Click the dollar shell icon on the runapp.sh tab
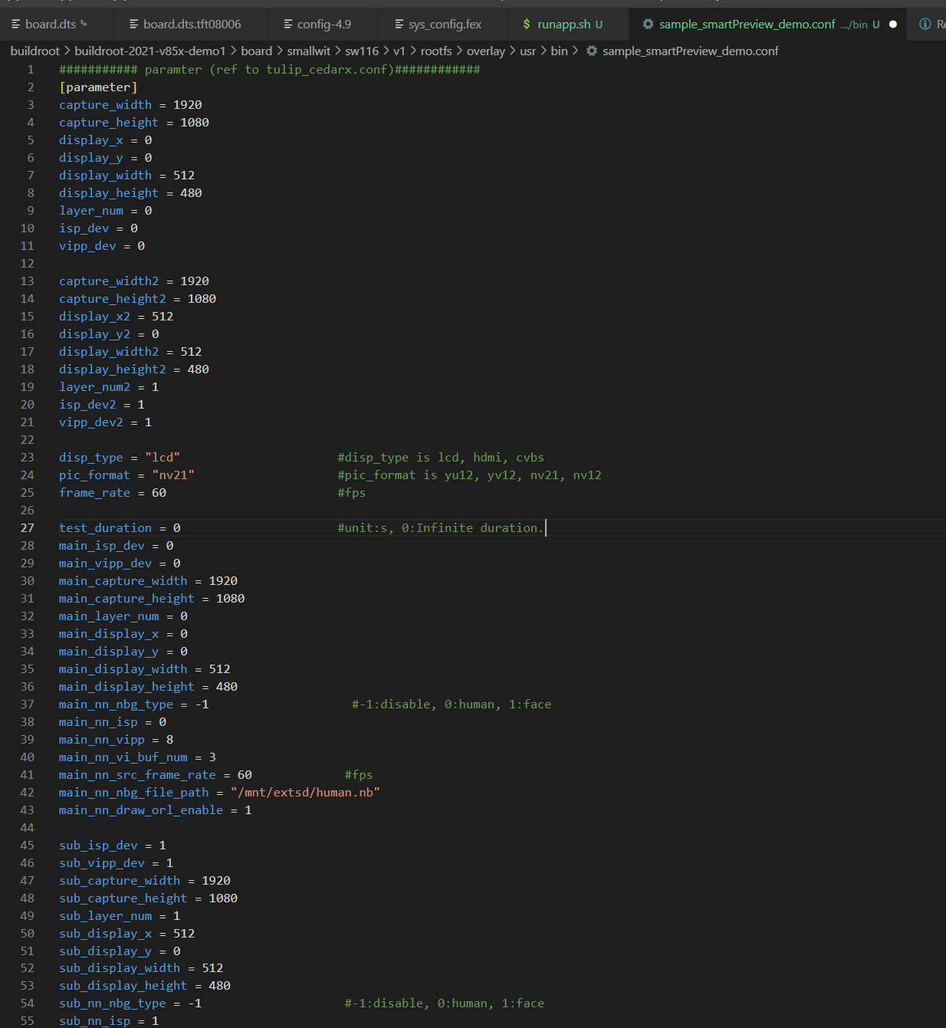The height and width of the screenshot is (1028, 946). click(x=527, y=25)
